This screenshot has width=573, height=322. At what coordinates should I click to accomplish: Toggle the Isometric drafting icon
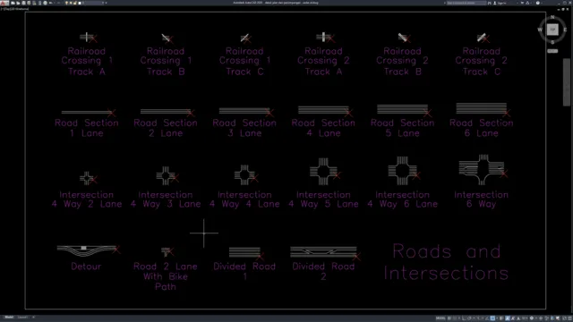click(x=478, y=318)
